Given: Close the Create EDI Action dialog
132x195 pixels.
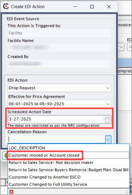Looking at the screenshot, I should [109, 7].
